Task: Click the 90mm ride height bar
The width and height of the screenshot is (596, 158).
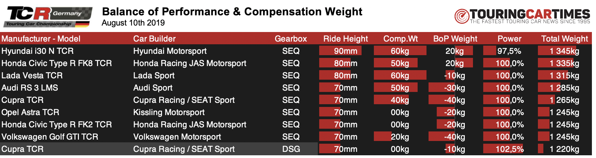Action: point(340,51)
